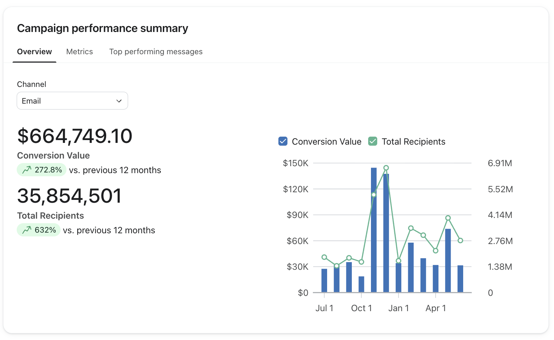This screenshot has height=340, width=554.
Task: Click the 2.76M right axis label
Action: point(500,241)
